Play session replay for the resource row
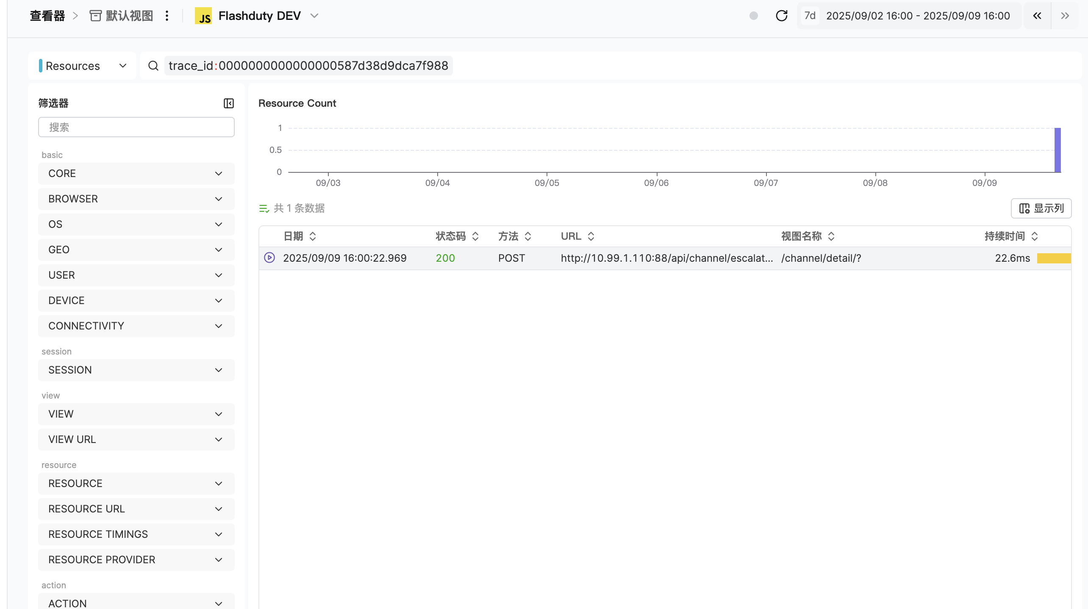Image resolution: width=1088 pixels, height=609 pixels. (269, 257)
